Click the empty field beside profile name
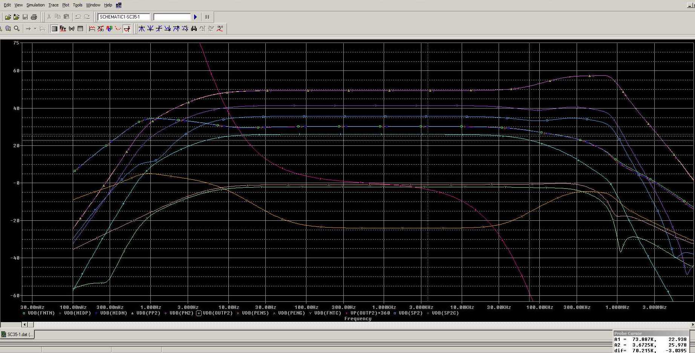Screen dimensions: 695x353 172,17
